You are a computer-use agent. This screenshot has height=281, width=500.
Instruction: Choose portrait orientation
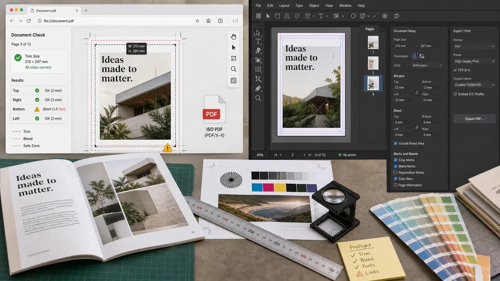(415, 56)
